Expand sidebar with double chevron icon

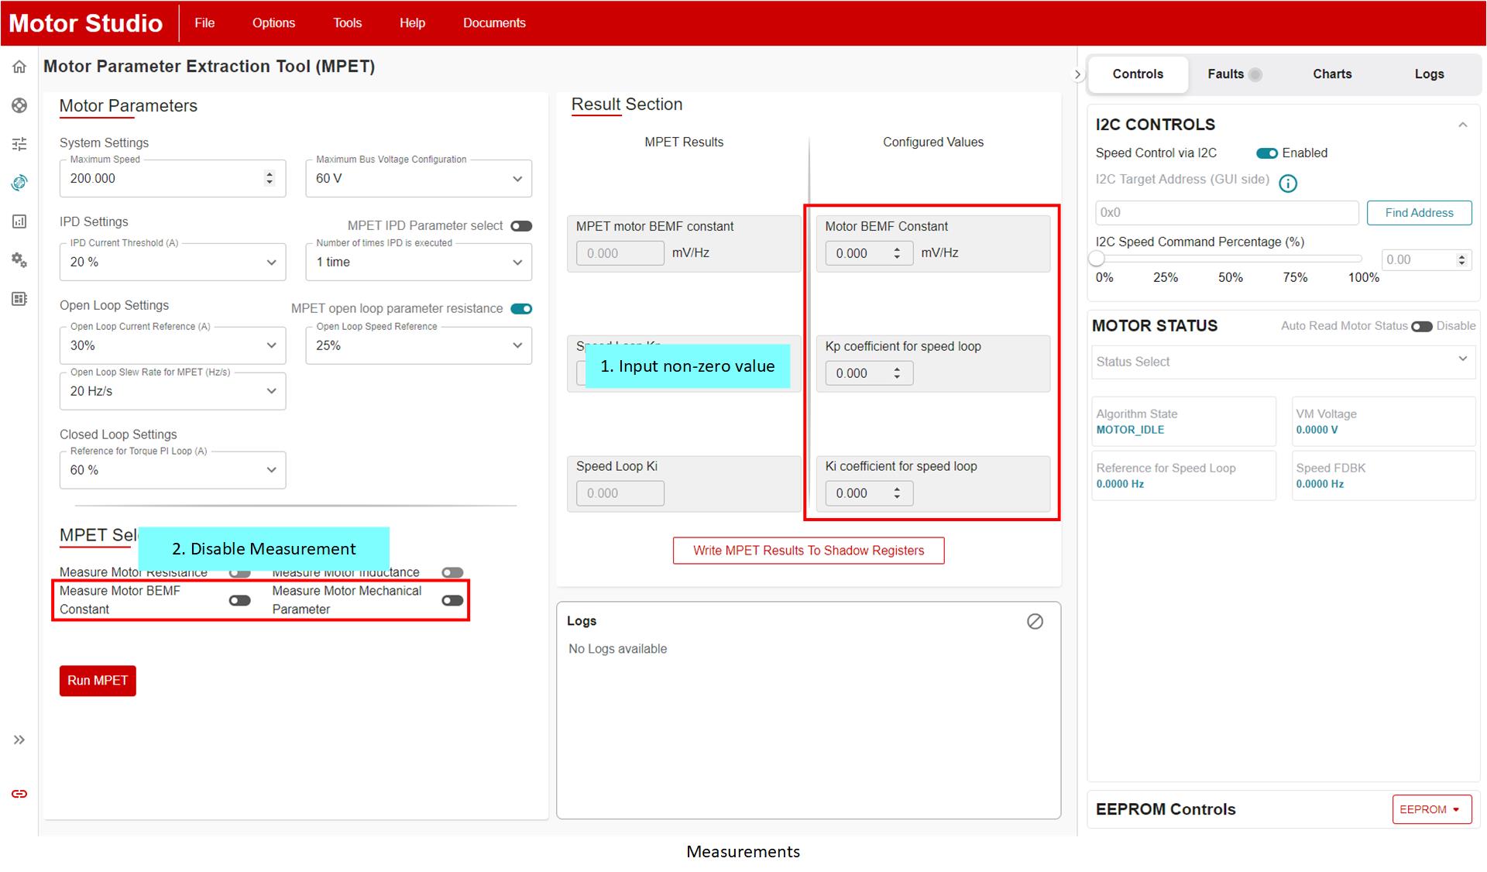point(19,740)
